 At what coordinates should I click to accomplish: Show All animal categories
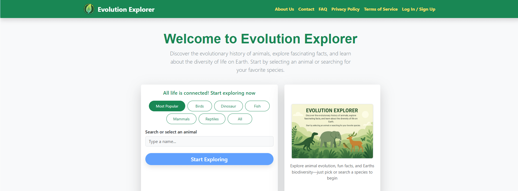[240, 119]
